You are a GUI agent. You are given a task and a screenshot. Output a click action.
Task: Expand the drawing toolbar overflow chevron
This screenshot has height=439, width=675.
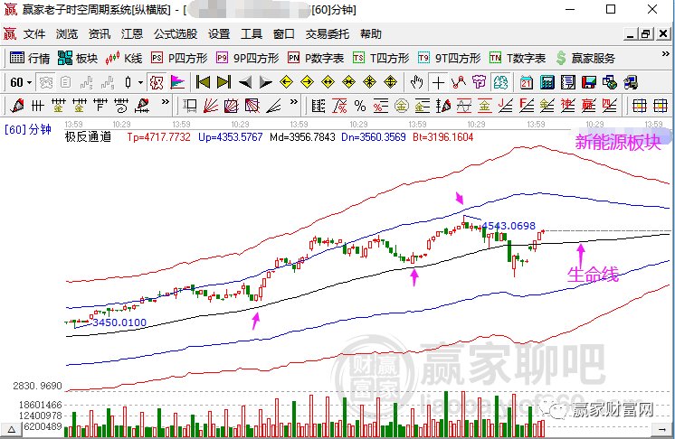[x=166, y=102]
